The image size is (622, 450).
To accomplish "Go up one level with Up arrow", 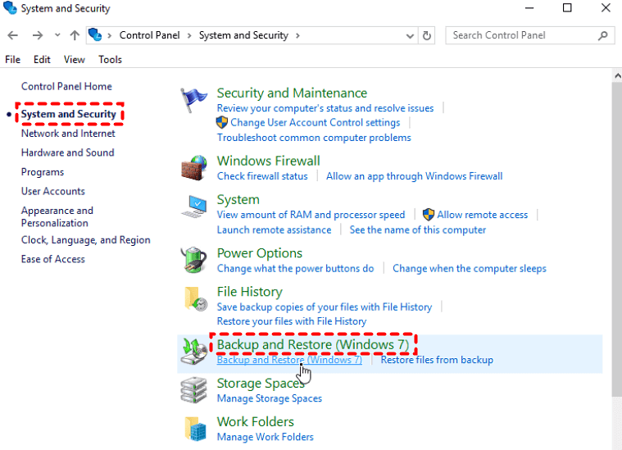I will [x=75, y=36].
